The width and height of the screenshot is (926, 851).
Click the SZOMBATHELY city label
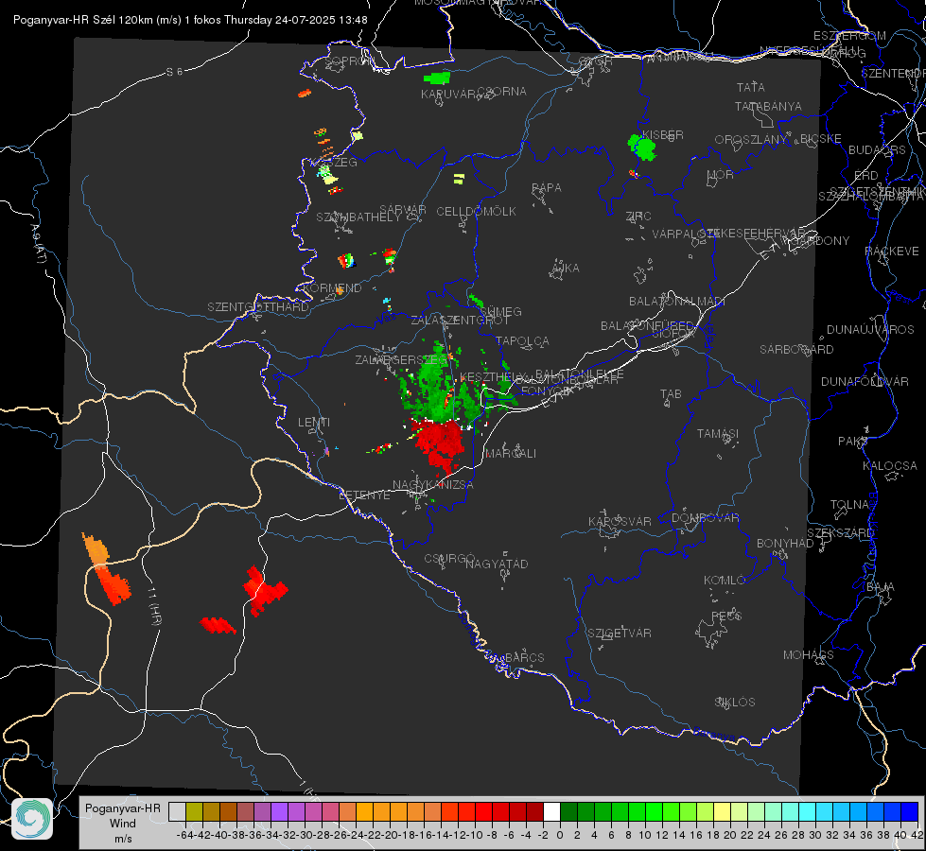pyautogui.click(x=358, y=217)
